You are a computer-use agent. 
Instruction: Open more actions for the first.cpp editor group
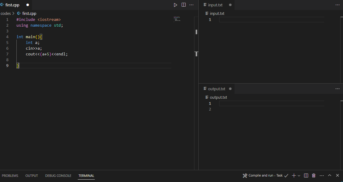tap(191, 5)
